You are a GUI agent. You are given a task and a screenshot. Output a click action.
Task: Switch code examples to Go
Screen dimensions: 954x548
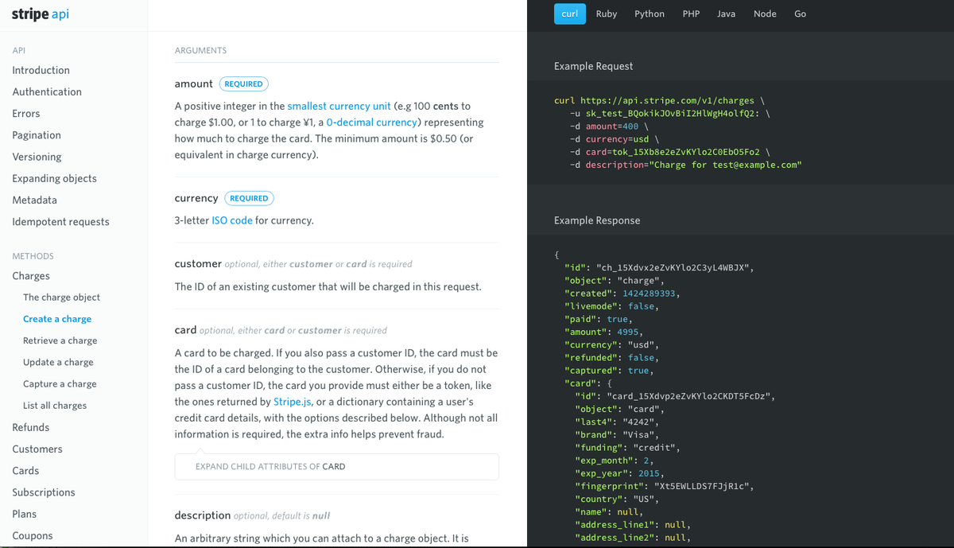click(800, 14)
